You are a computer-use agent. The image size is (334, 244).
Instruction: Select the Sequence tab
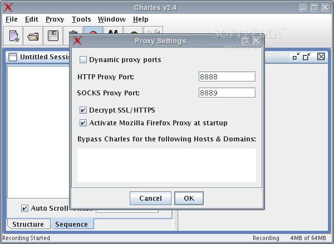coord(72,224)
